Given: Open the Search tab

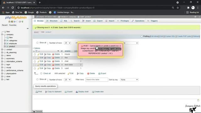Looking at the screenshot, I should tap(75, 21).
